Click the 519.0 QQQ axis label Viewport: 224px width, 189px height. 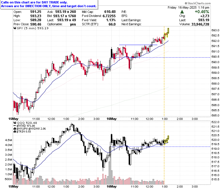click(x=215, y=149)
